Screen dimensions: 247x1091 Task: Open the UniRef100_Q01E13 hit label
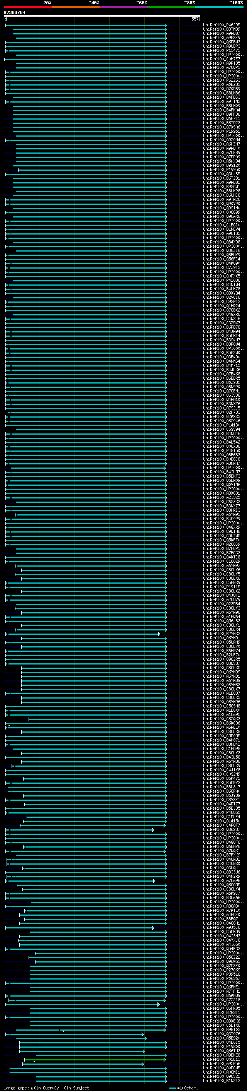pyautogui.click(x=222, y=1060)
